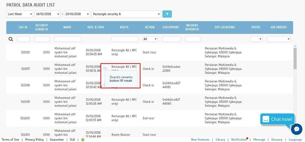Open the Notification footer link

[x=239, y=140]
